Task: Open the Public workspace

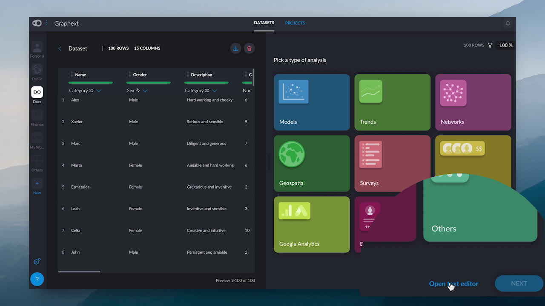Action: click(x=37, y=72)
